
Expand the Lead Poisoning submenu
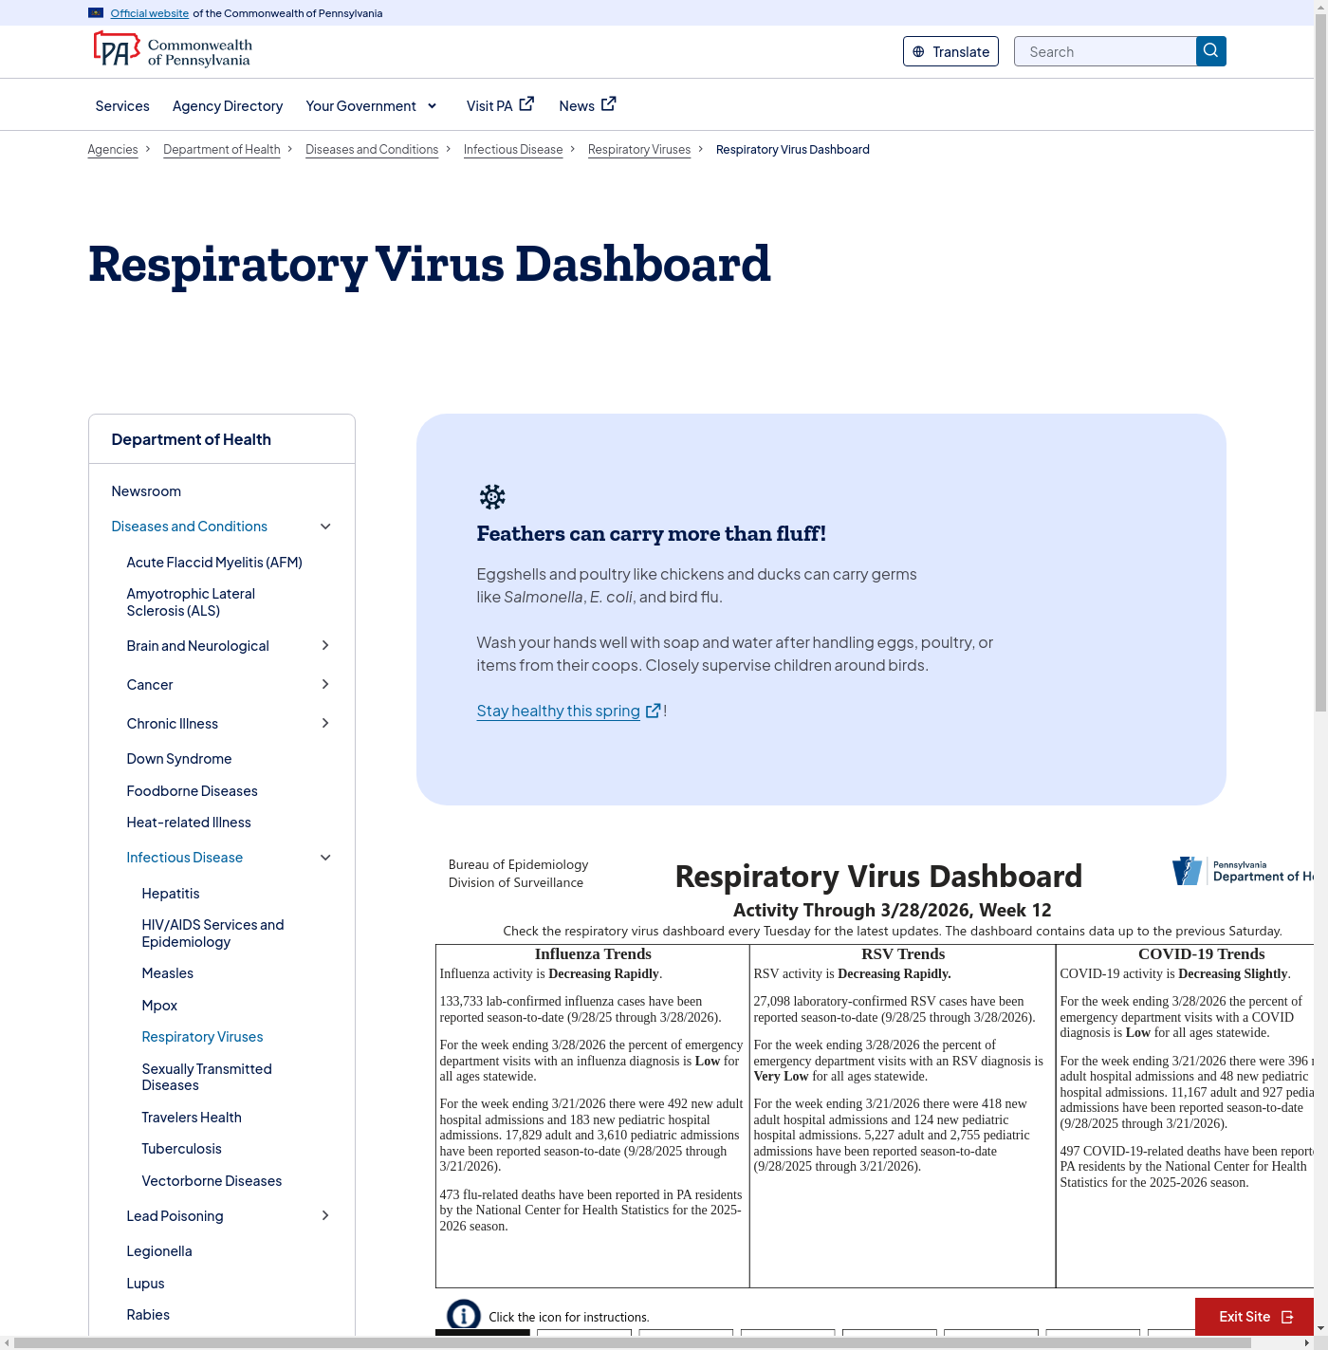(x=325, y=1216)
